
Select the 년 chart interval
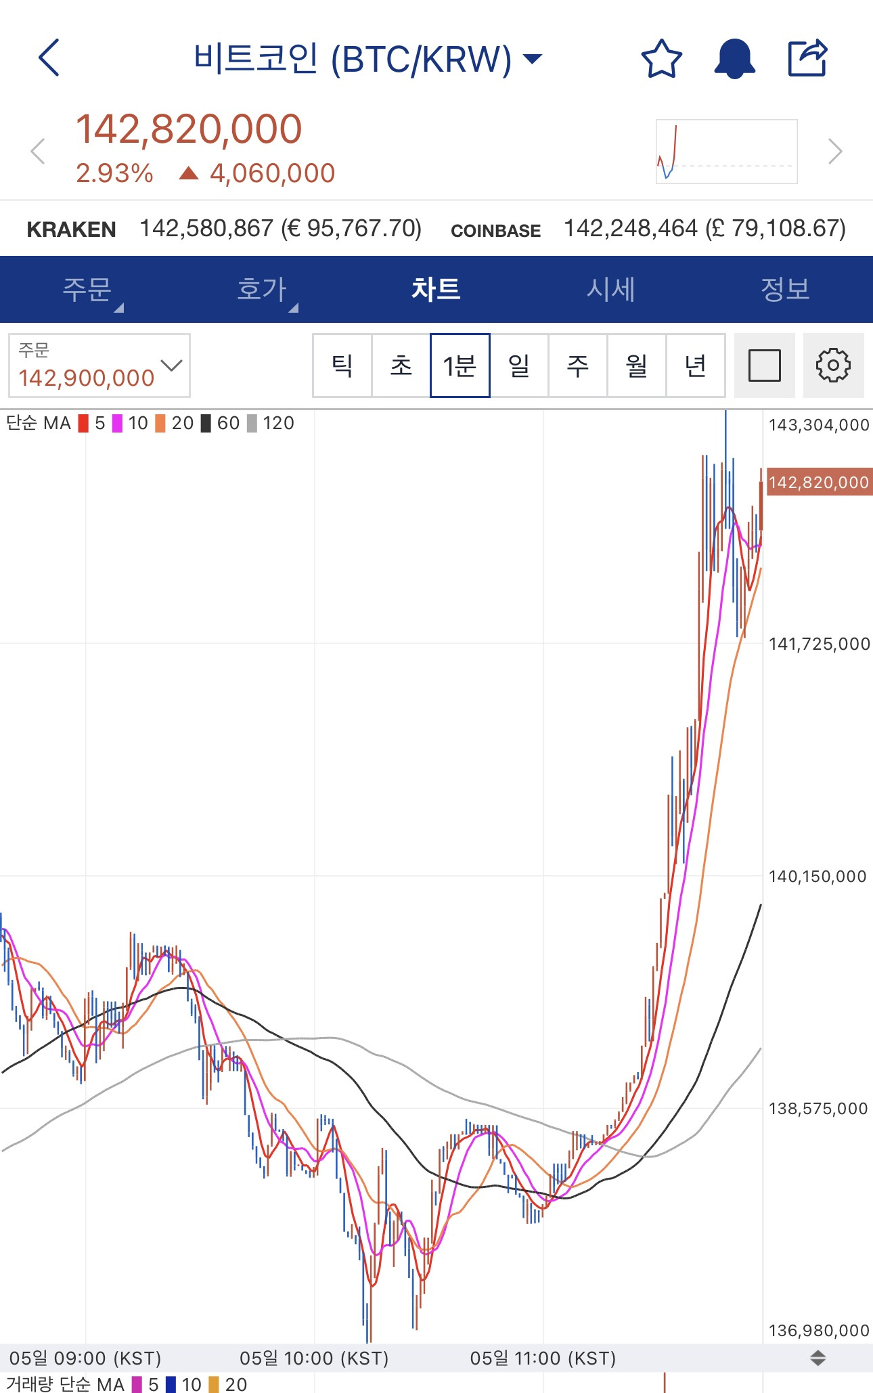point(696,366)
